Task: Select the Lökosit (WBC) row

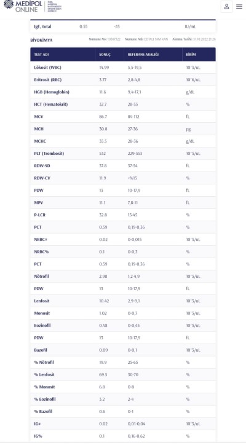Action: (x=123, y=68)
